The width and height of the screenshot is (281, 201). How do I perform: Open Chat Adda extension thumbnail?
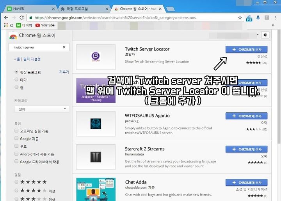pos(96,189)
